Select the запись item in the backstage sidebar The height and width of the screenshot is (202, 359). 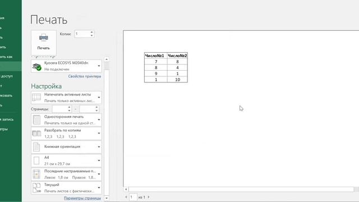click(x=7, y=120)
